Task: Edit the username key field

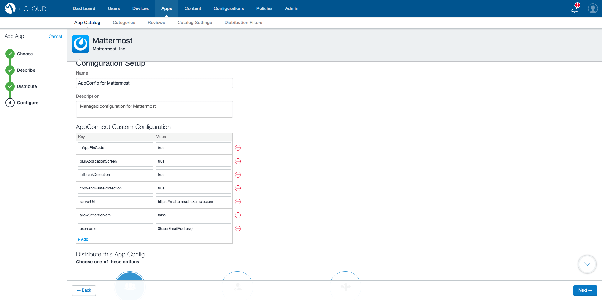Action: click(115, 229)
